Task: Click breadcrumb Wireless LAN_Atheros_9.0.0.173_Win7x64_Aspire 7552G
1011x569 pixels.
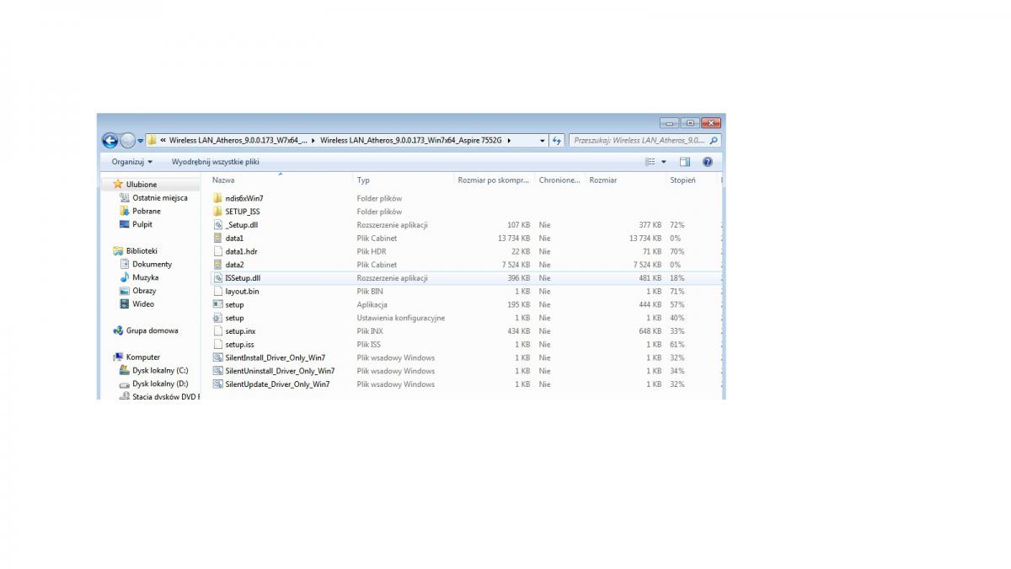Action: (x=410, y=141)
